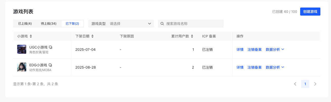Screen dimensions: 331x102
Task: Copy the UGC小游戏 name icon
Action: point(51,47)
